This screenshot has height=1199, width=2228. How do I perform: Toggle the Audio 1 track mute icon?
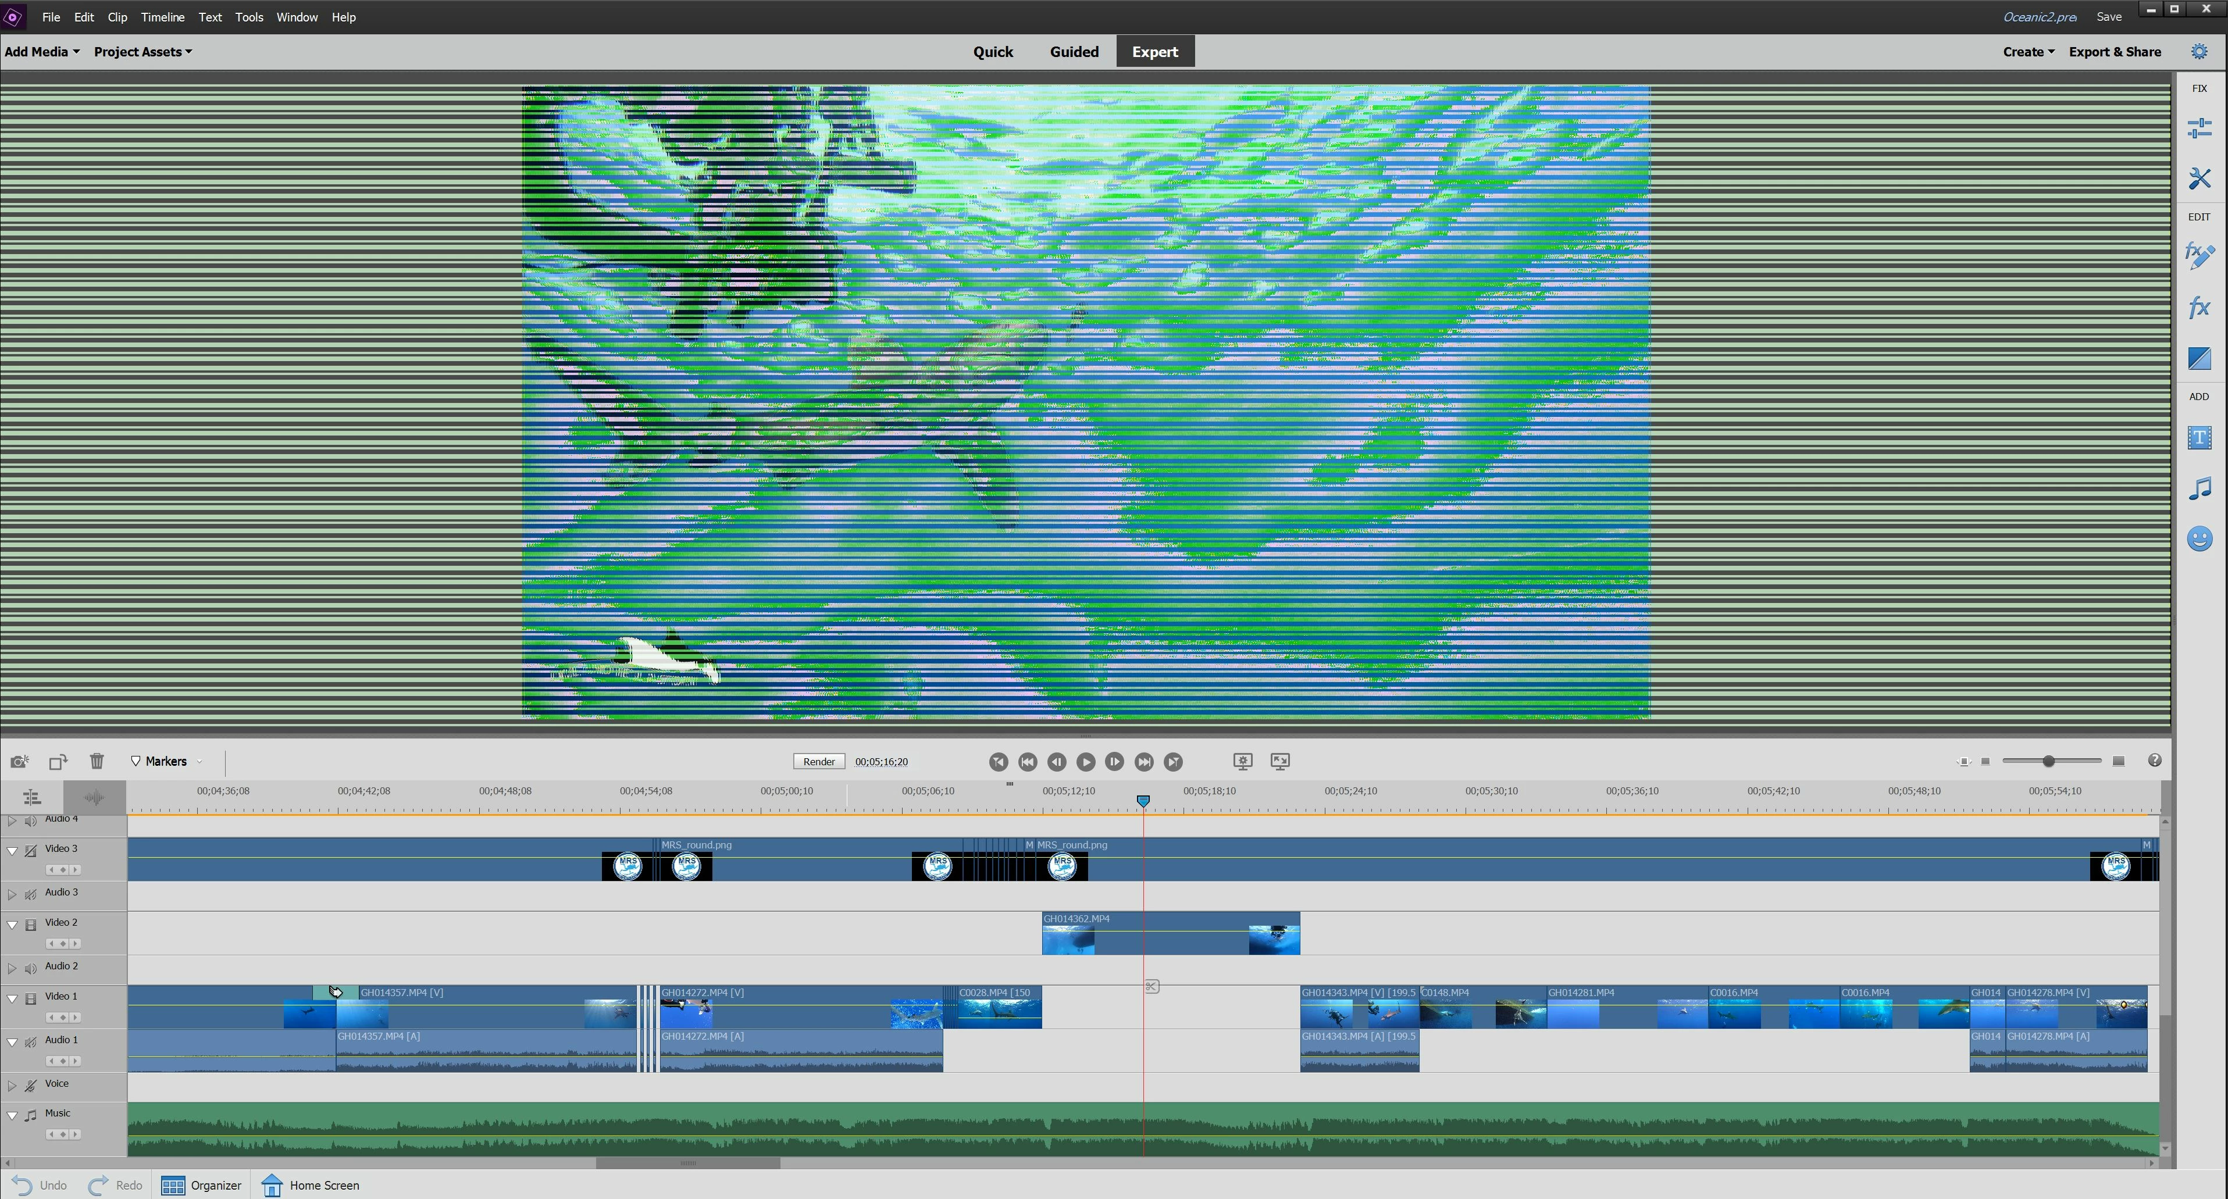pyautogui.click(x=31, y=1041)
